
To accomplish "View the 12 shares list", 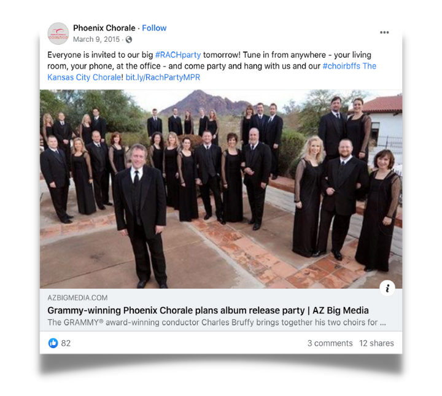I will 376,343.
